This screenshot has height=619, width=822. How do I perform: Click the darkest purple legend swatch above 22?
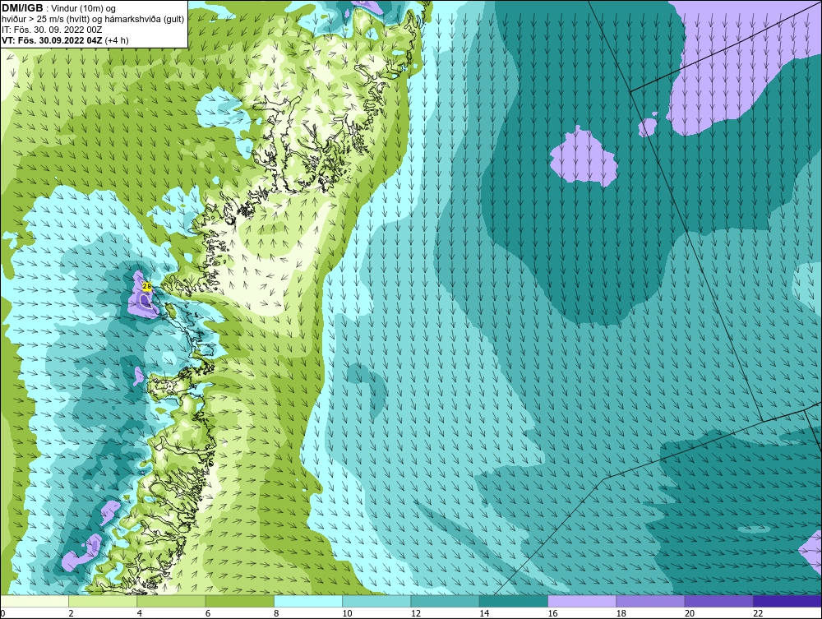pyautogui.click(x=787, y=601)
